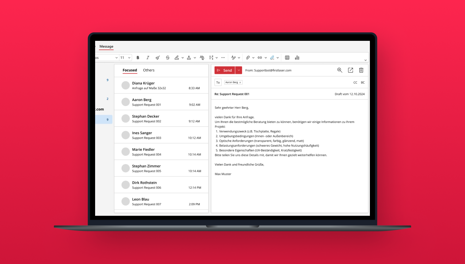Add CC recipients field
Screen dimensions: 465x264
click(355, 82)
